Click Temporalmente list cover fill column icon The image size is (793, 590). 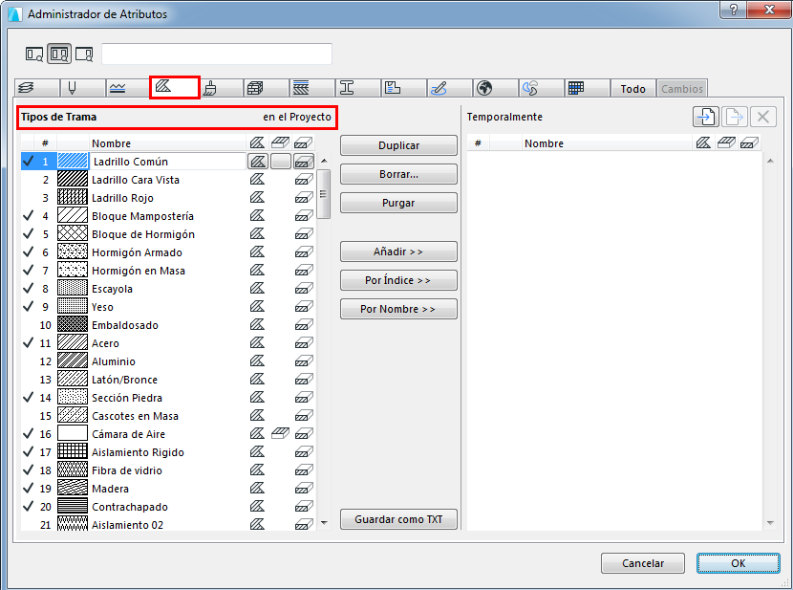point(726,142)
